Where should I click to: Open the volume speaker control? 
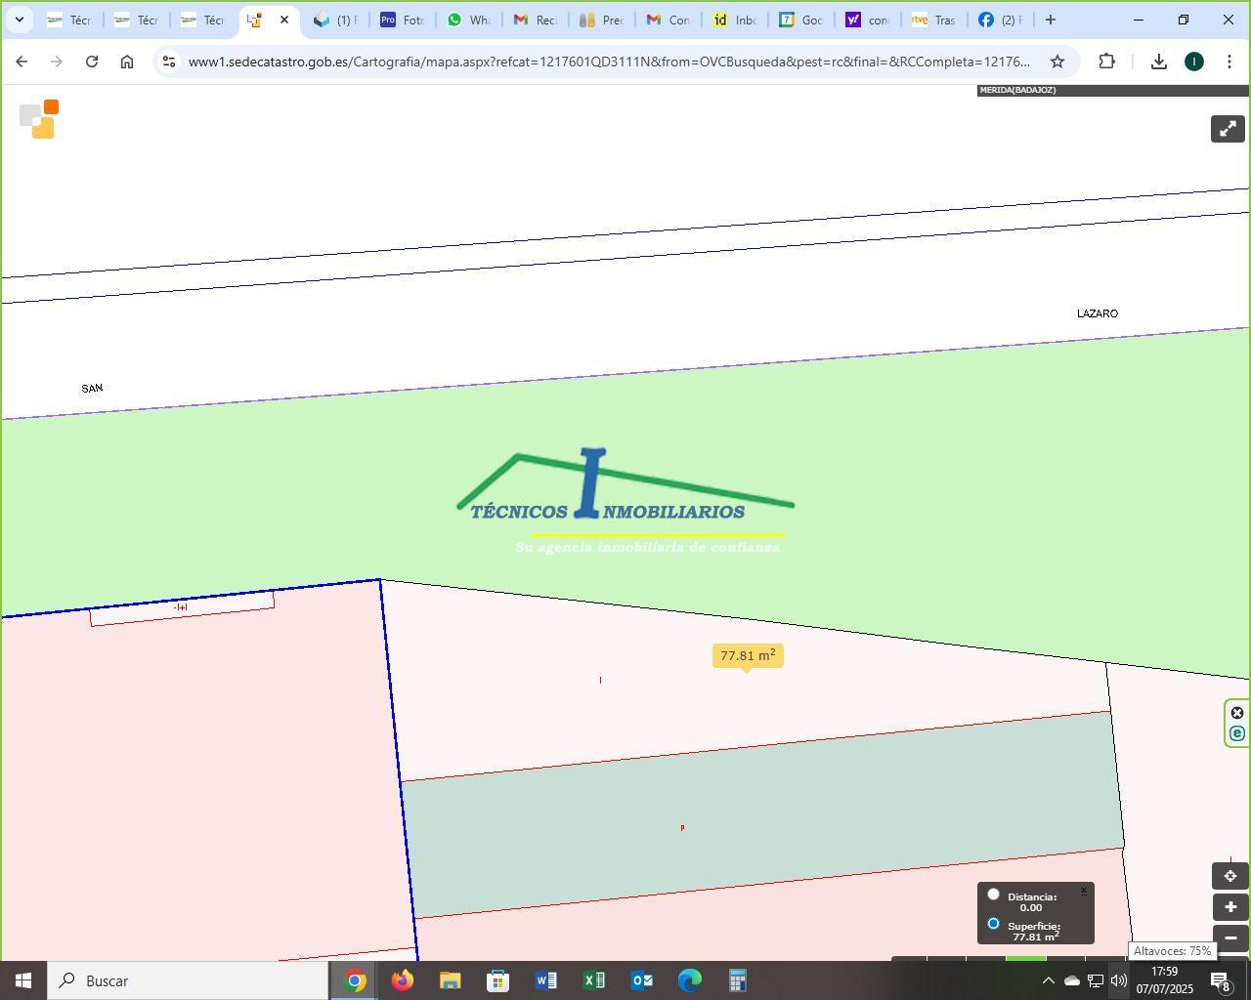[x=1119, y=980]
